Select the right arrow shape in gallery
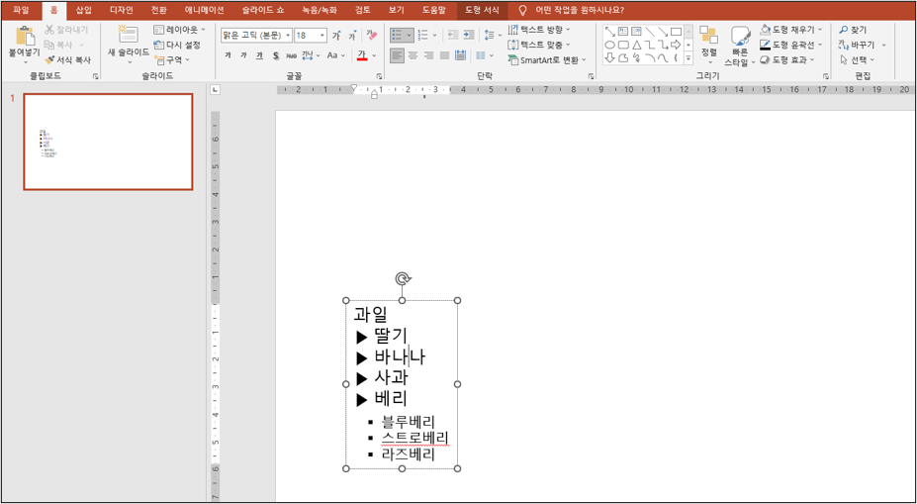 pyautogui.click(x=676, y=45)
